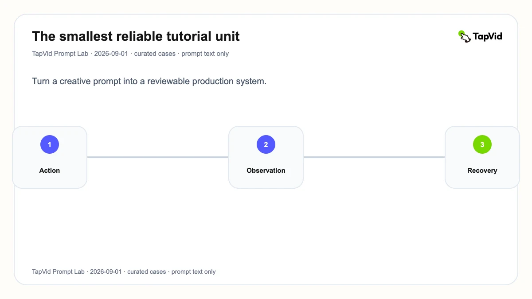Screen dimensions: 532x299
Task: Click "curated cases" in the footer line
Action: coord(147,272)
